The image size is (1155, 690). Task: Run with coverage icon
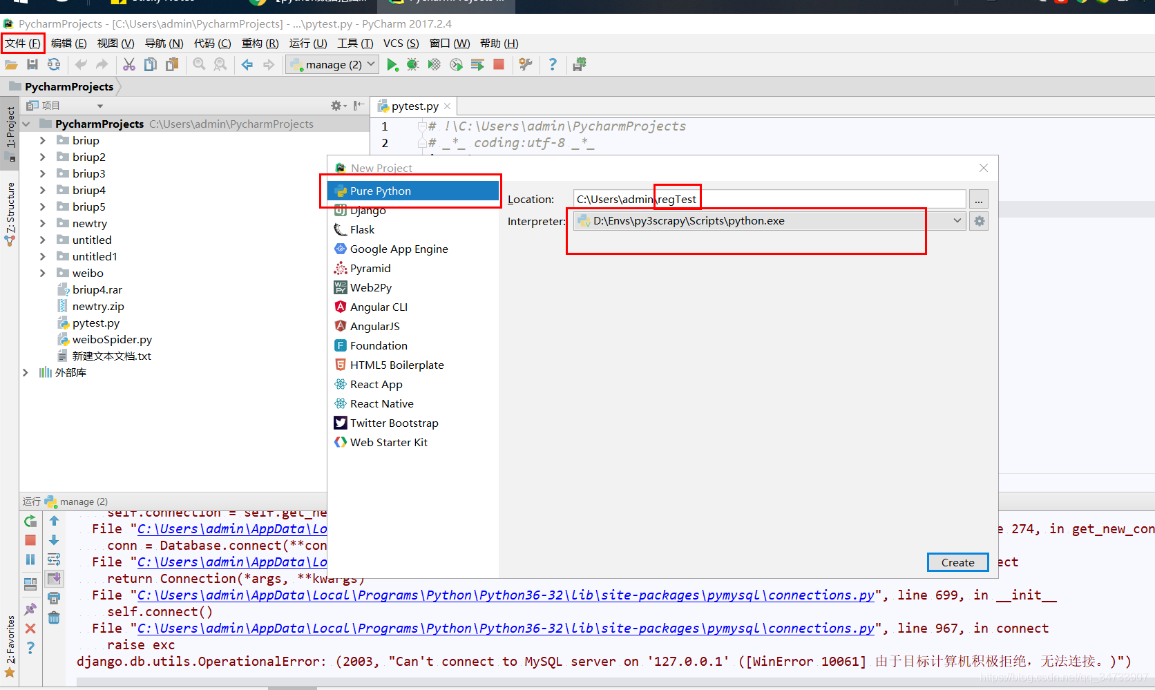435,64
